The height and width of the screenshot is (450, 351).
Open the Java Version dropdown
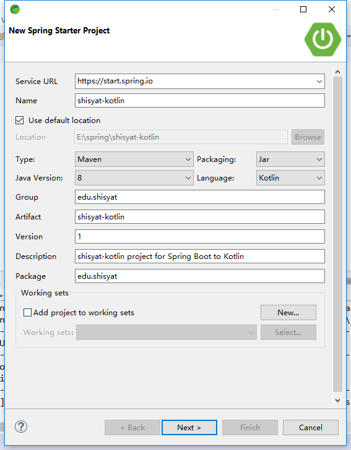134,178
